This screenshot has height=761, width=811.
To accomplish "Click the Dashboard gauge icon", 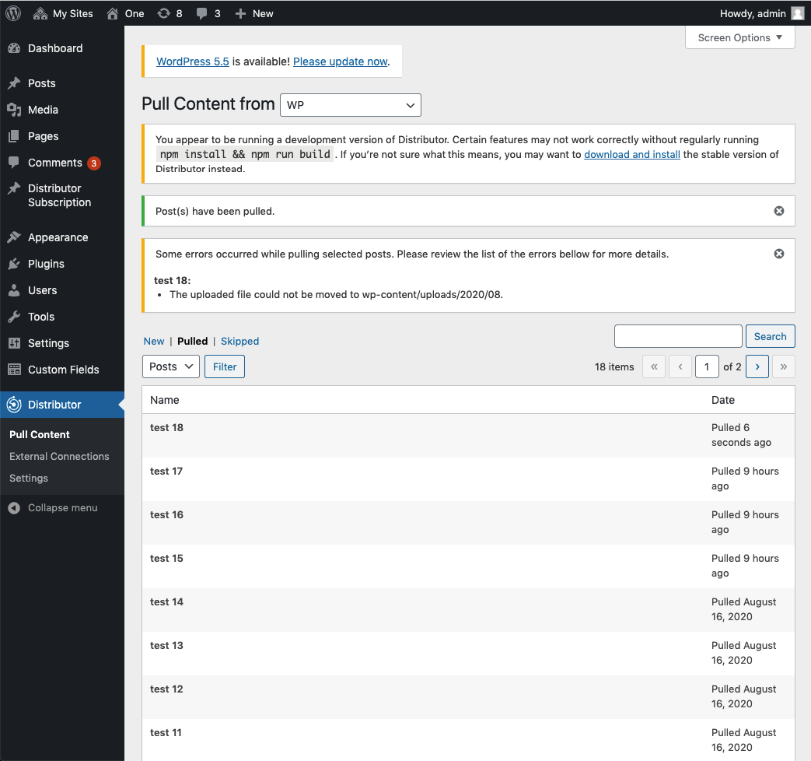I will point(14,48).
